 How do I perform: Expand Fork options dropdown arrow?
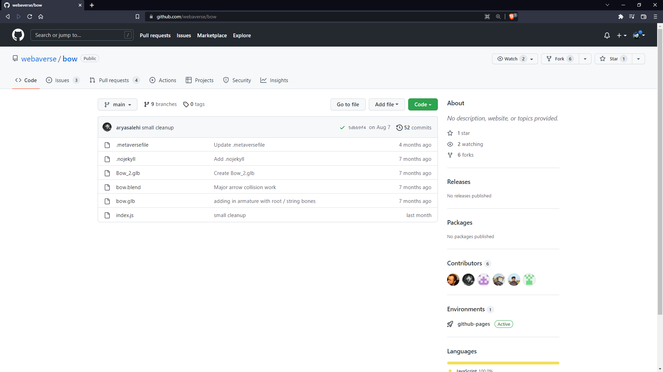coord(585,59)
